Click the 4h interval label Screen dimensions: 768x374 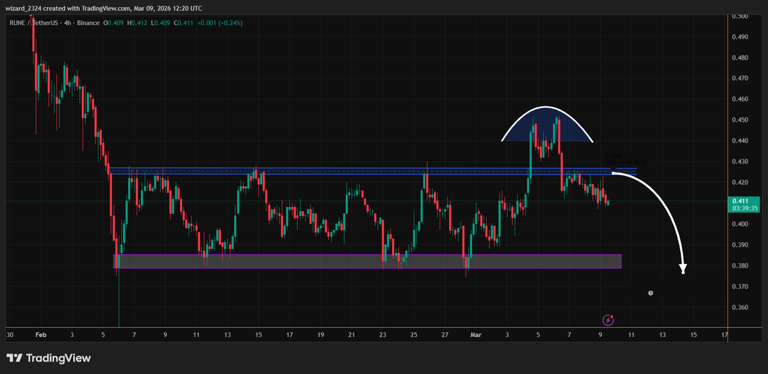coord(67,23)
